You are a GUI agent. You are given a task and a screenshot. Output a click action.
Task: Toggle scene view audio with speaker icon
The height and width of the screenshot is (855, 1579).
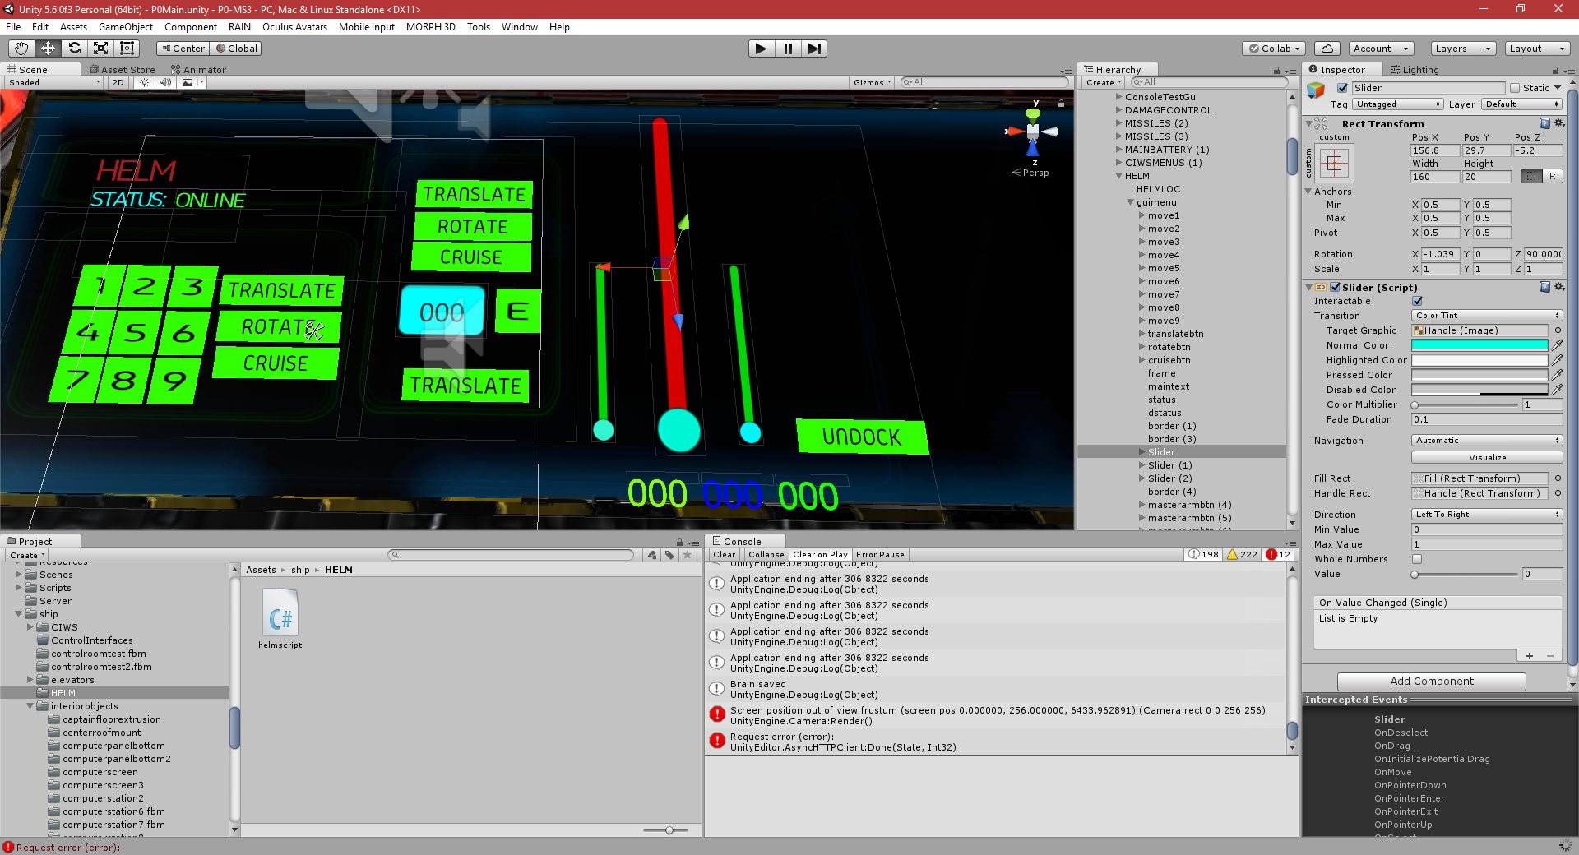166,82
